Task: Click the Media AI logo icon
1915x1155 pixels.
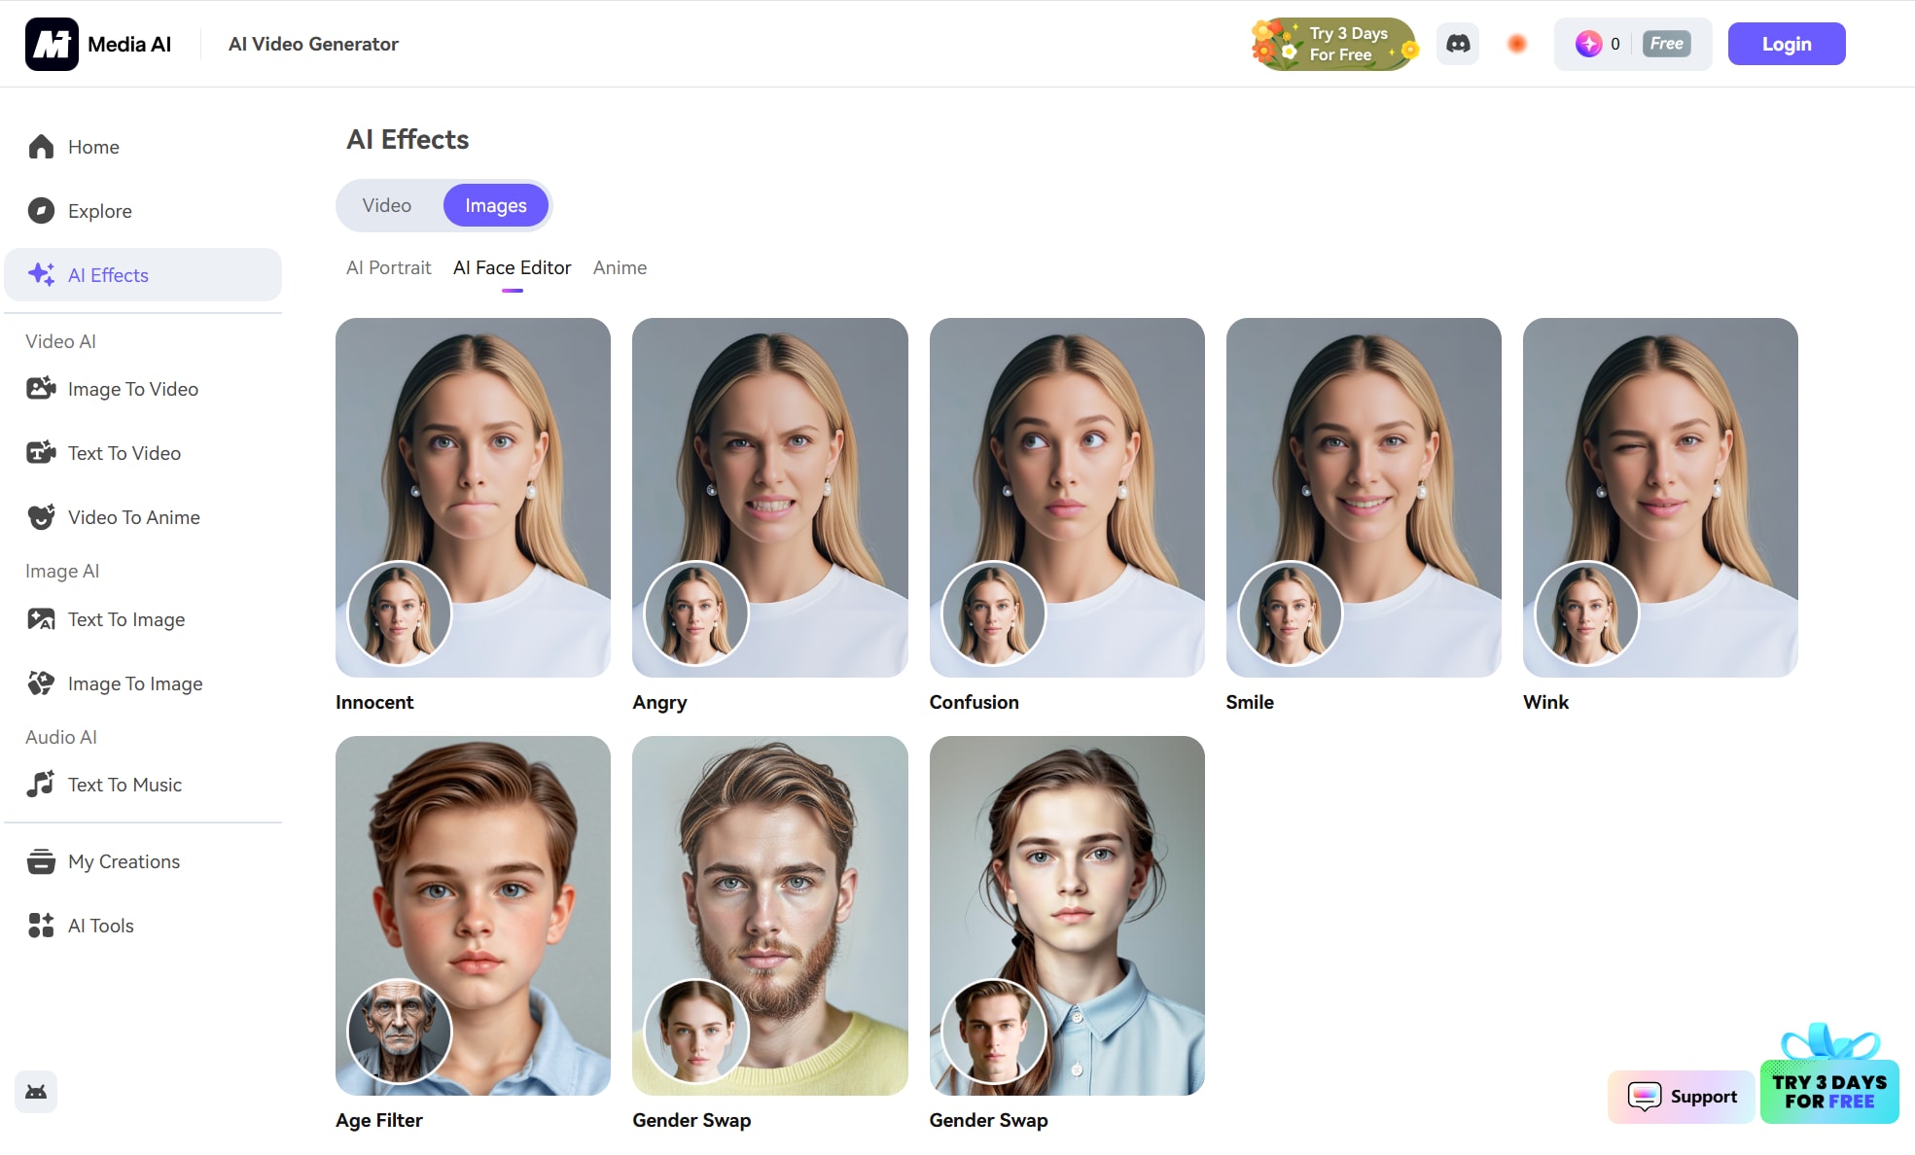Action: (x=52, y=44)
